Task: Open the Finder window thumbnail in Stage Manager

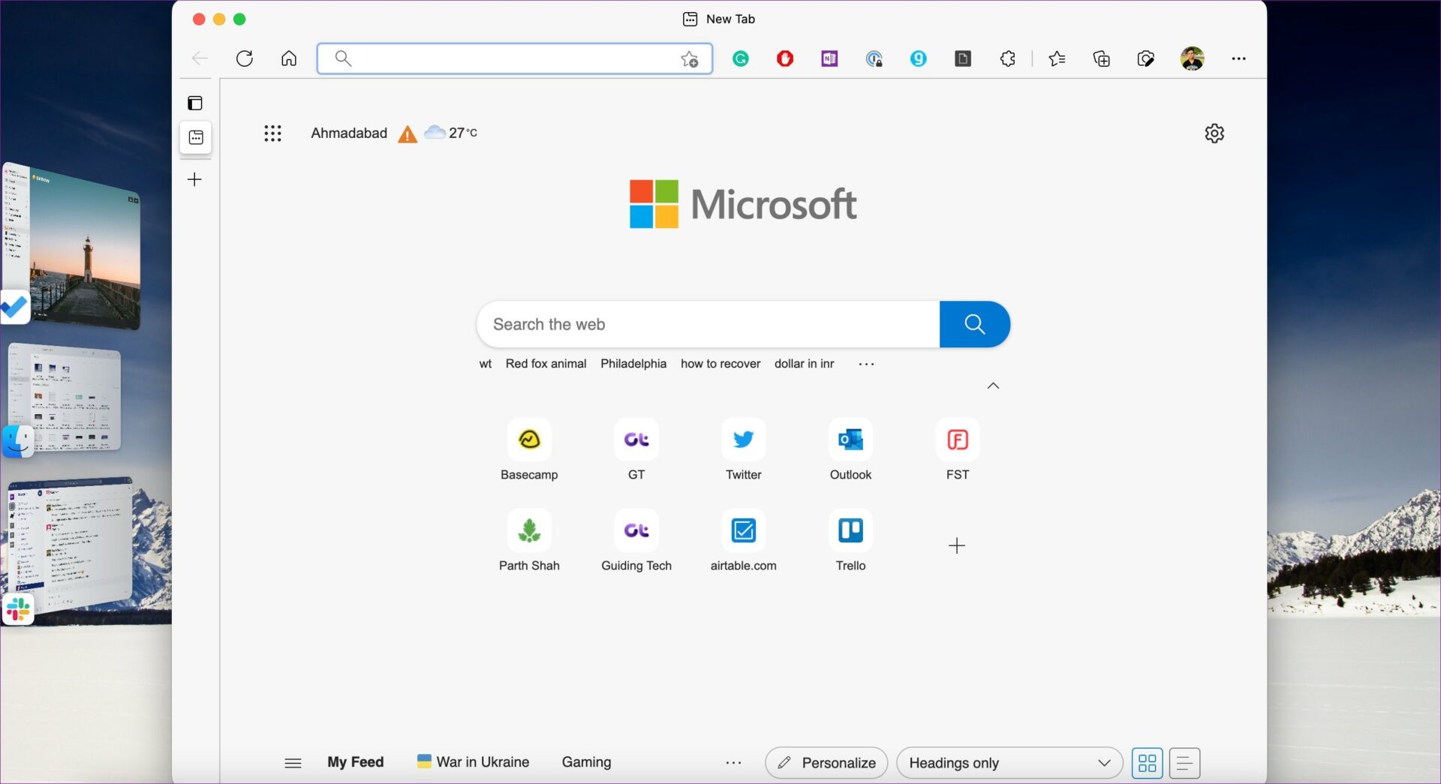Action: click(64, 398)
